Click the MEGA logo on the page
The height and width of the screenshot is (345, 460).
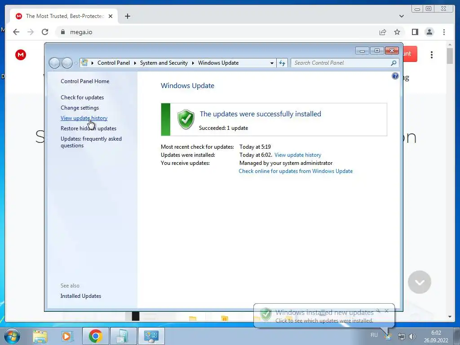21,54
